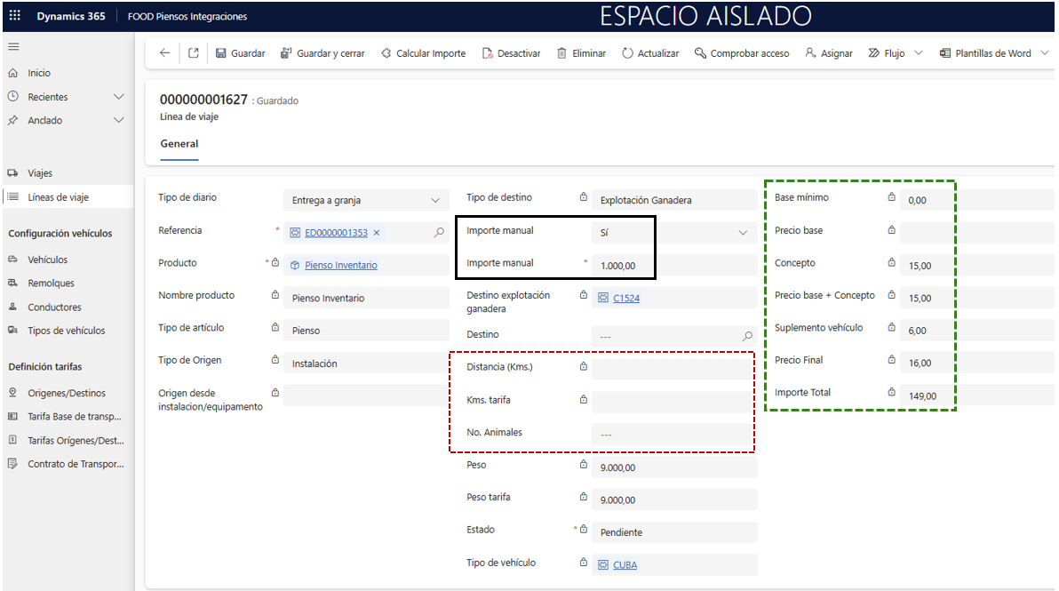Go to Vehículos in the sidebar
The height and width of the screenshot is (591, 1059).
coord(47,260)
